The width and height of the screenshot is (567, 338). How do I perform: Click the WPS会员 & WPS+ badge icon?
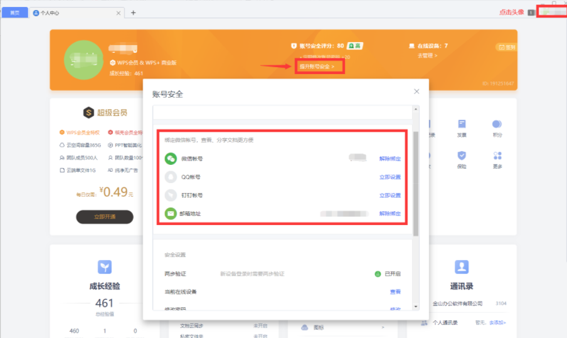112,63
